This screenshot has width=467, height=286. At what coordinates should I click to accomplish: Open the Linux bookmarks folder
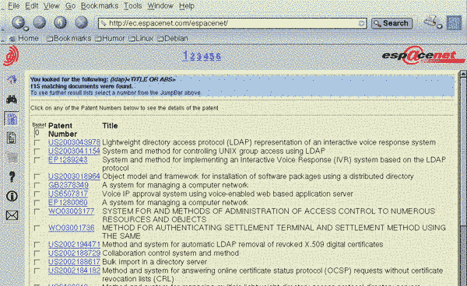tap(141, 38)
